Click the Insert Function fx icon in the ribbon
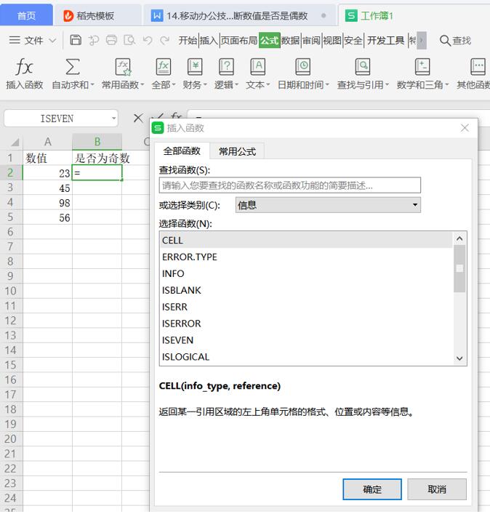Screen dimensions: 490x514 tap(24, 67)
